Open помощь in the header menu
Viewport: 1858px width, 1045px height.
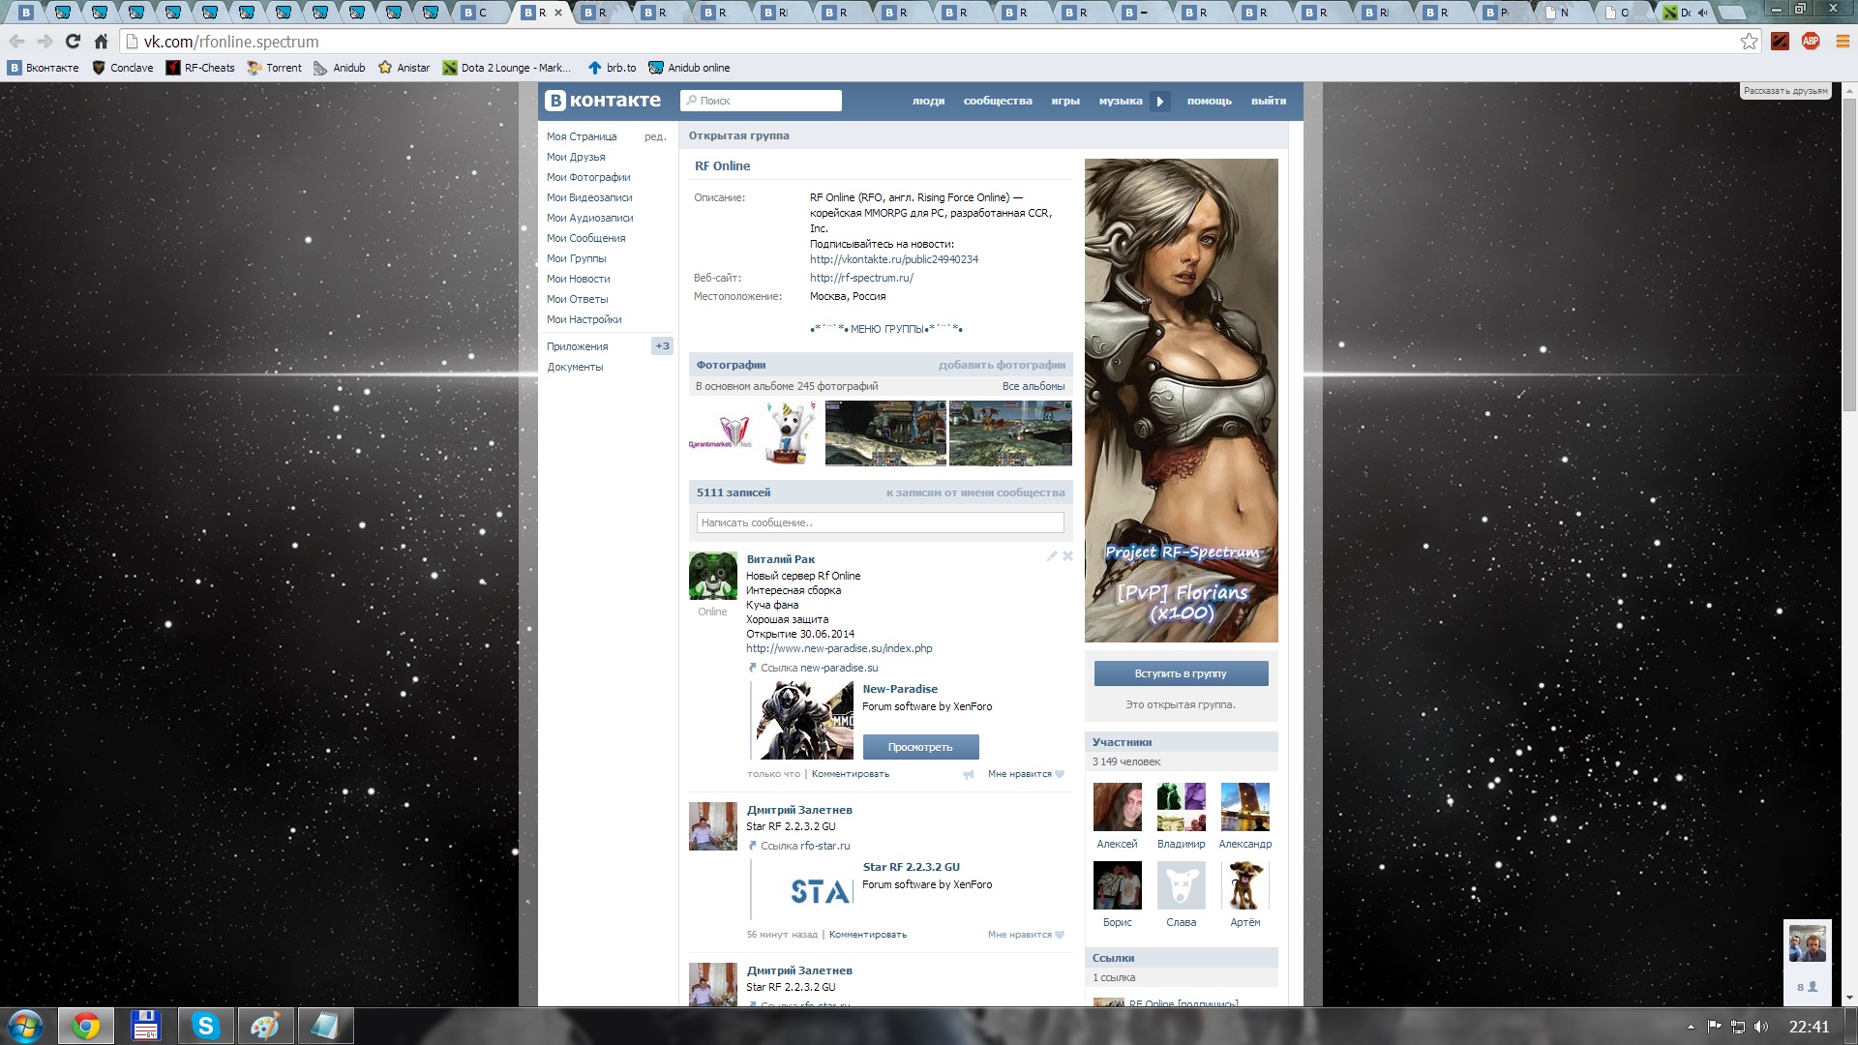[x=1210, y=101]
